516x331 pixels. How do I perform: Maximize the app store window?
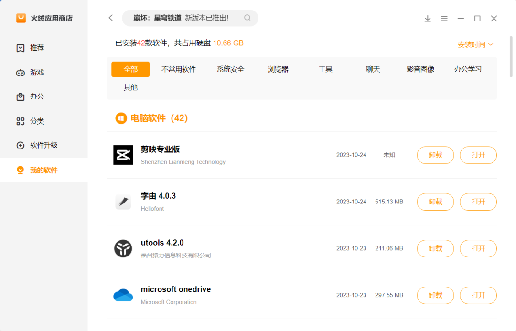pos(477,19)
